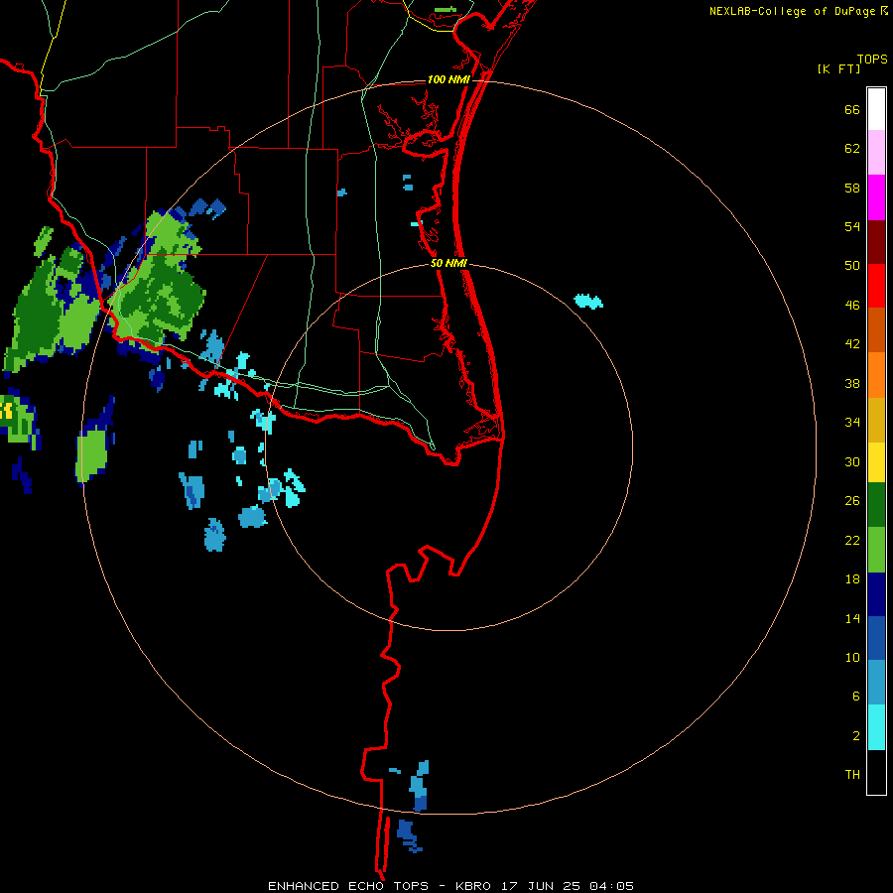Viewport: 893px width, 893px height.
Task: Click the dark orange legend swatch
Action: click(876, 329)
